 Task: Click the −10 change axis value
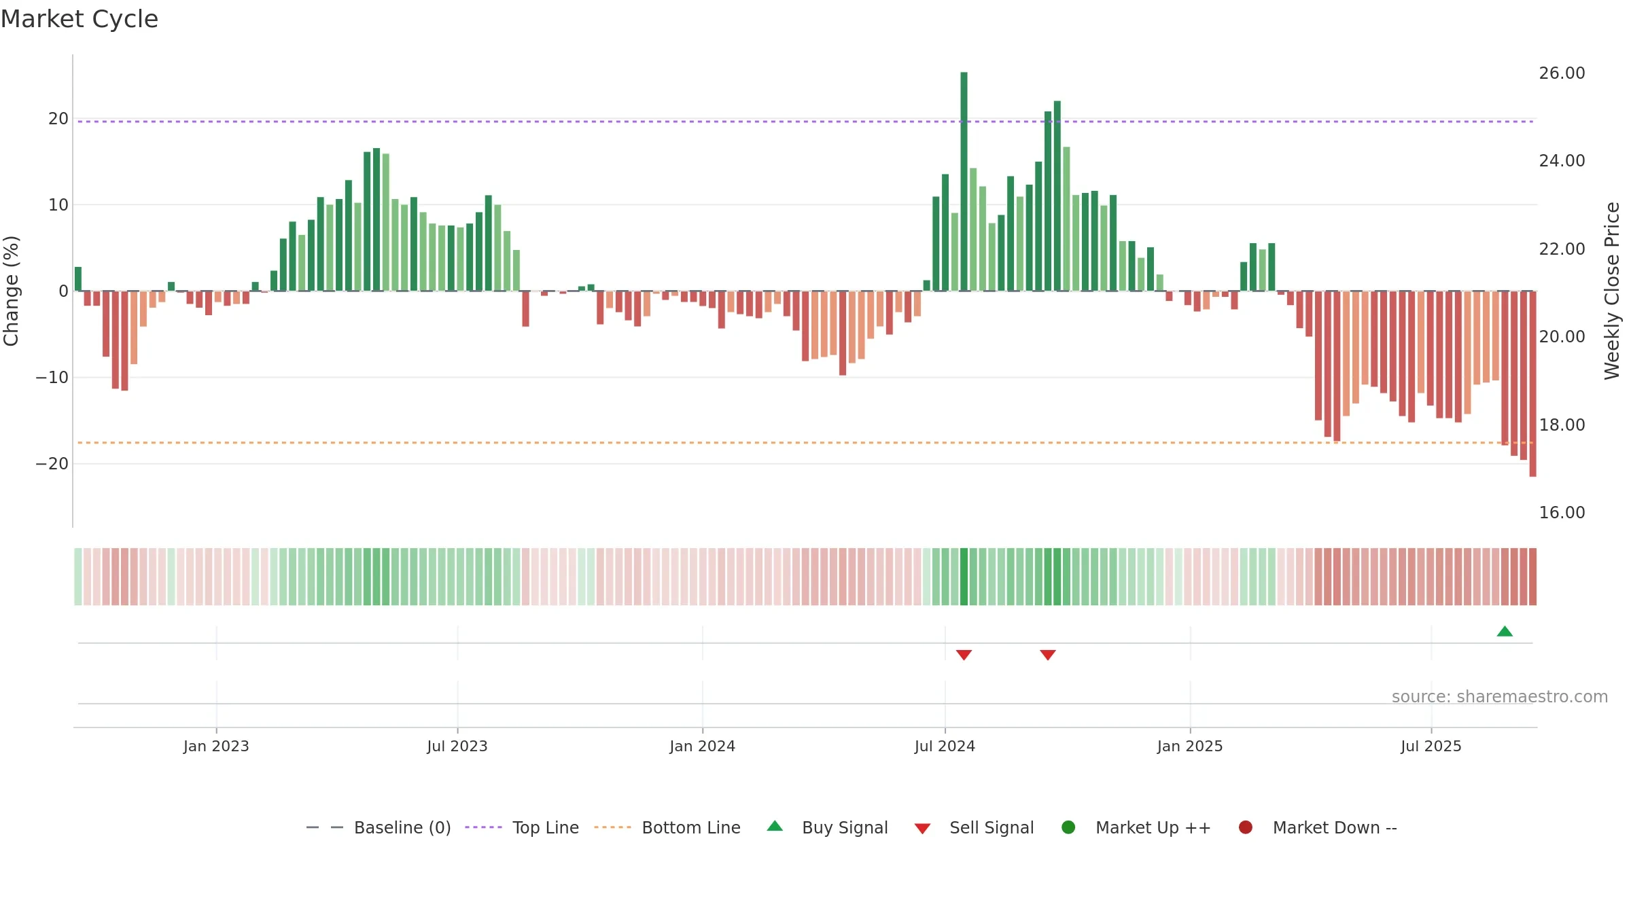tap(52, 378)
